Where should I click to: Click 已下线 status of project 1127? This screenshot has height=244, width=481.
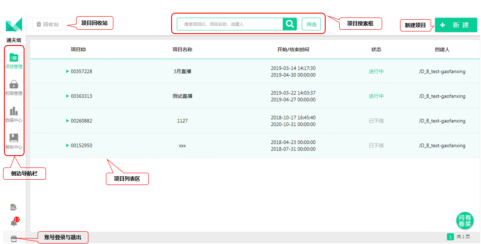[x=376, y=121]
